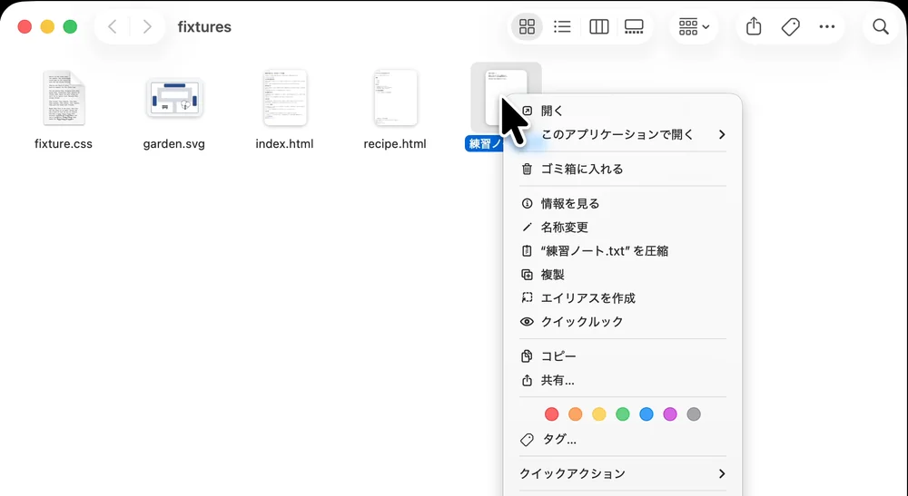Apply the orange tag color
Viewport: 908px width, 496px height.
click(x=575, y=413)
